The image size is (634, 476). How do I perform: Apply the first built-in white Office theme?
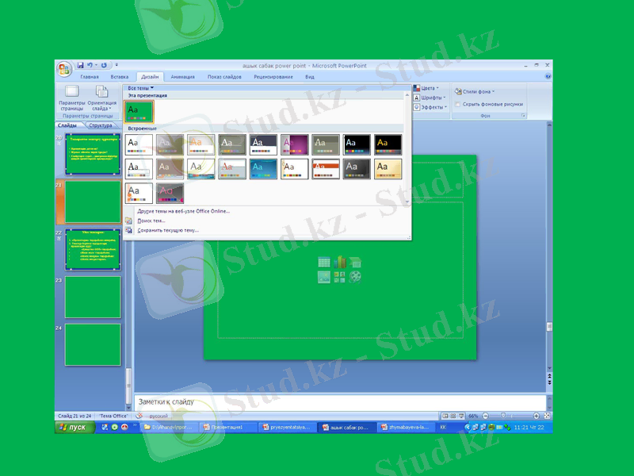tap(139, 144)
